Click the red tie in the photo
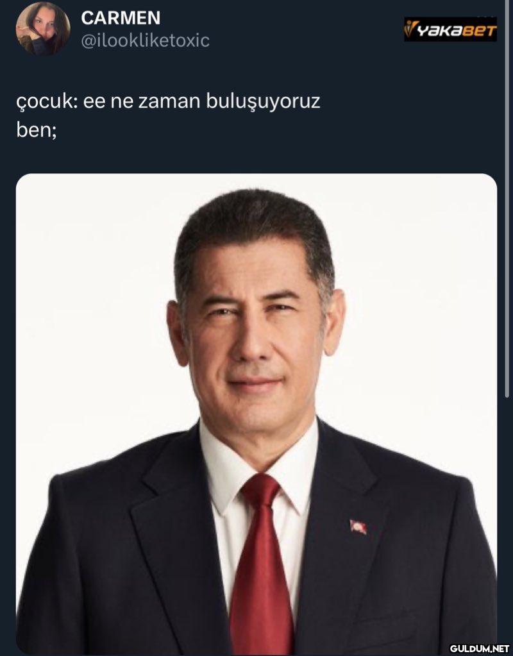 pos(261,565)
